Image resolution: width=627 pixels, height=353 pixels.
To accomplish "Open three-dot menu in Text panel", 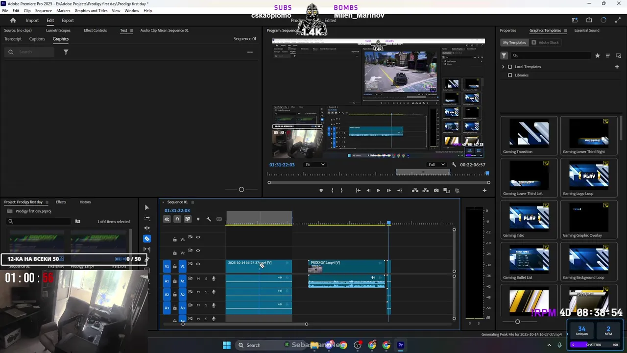I will pyautogui.click(x=250, y=52).
